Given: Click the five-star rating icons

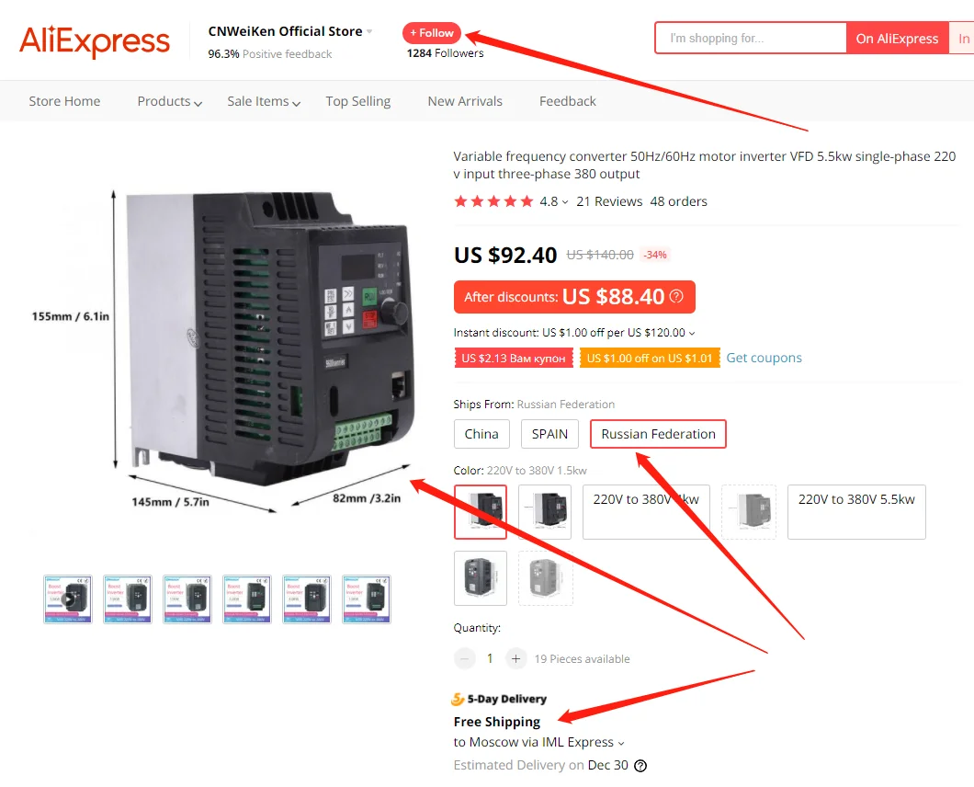Looking at the screenshot, I should [493, 201].
